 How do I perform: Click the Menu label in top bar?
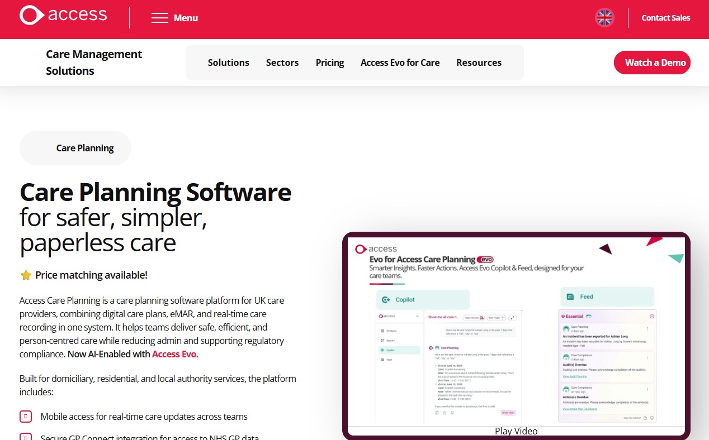[186, 18]
